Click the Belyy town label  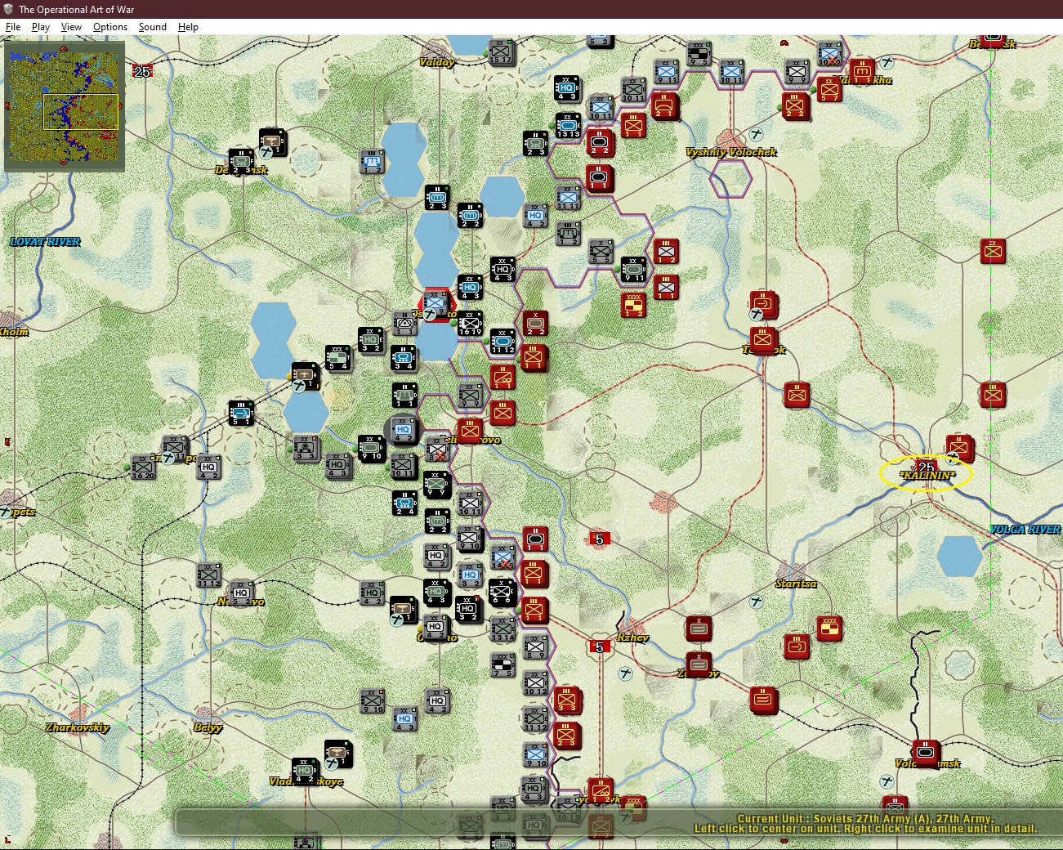pyautogui.click(x=208, y=727)
